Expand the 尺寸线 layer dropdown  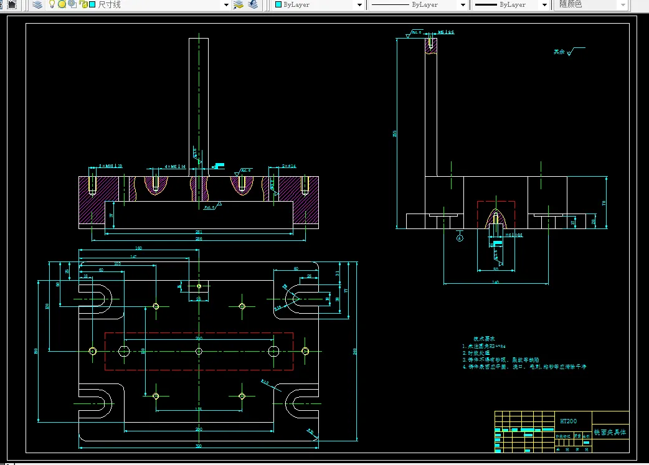tap(227, 4)
